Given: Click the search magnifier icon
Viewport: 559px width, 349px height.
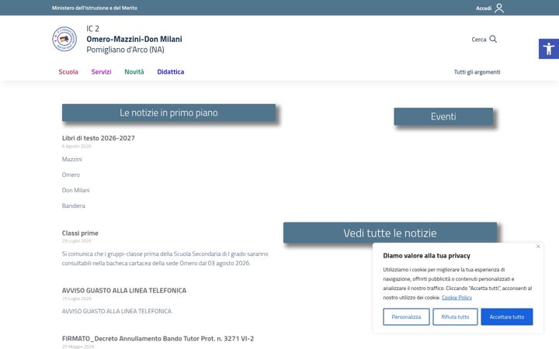Looking at the screenshot, I should tap(493, 39).
